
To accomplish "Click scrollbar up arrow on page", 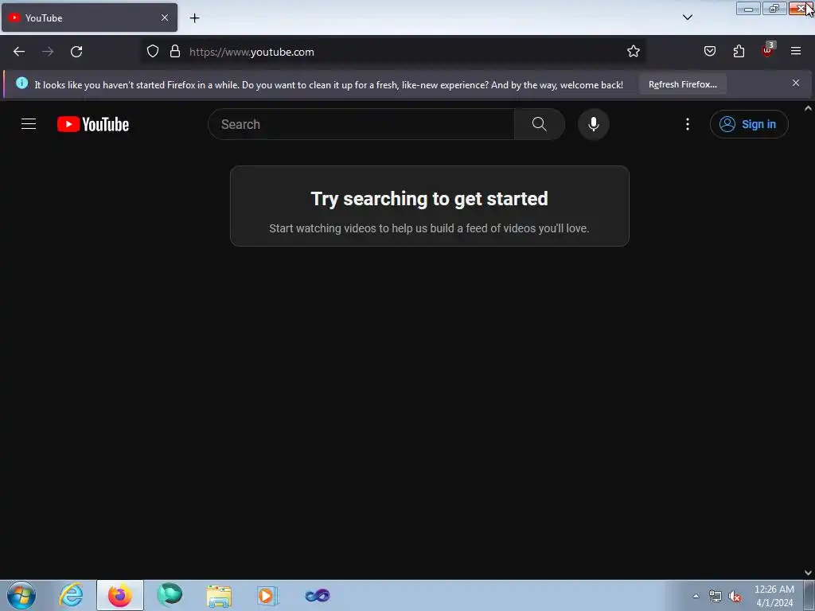I will pyautogui.click(x=808, y=108).
